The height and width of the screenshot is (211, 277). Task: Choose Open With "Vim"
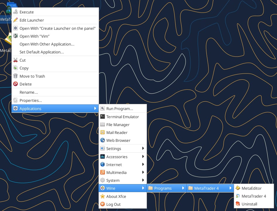34,36
